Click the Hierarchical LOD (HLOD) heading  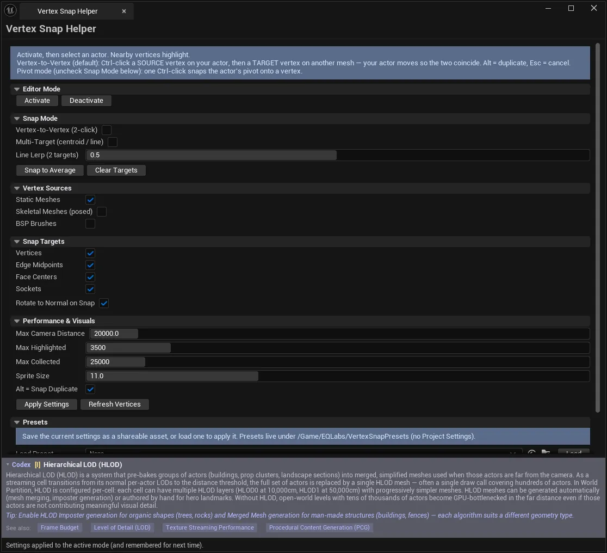point(83,465)
